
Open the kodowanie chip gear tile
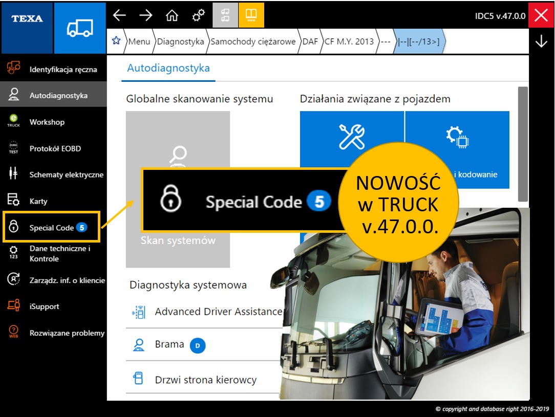coord(457,149)
